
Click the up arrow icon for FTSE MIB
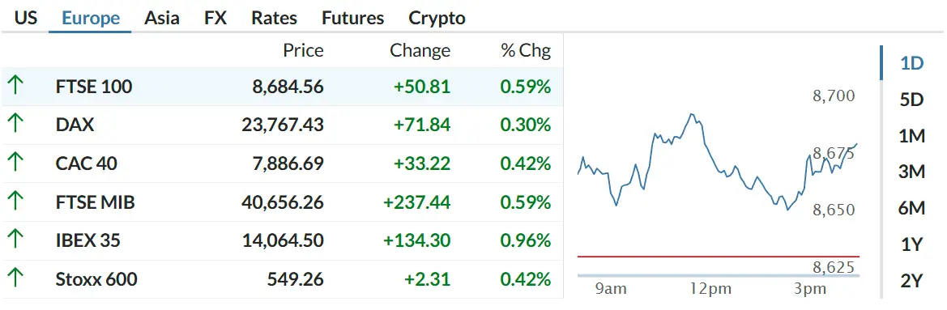coord(15,202)
